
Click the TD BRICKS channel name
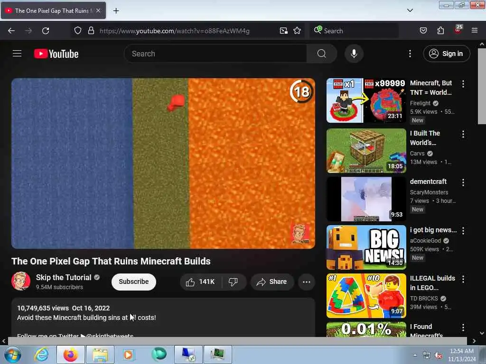[x=424, y=299]
